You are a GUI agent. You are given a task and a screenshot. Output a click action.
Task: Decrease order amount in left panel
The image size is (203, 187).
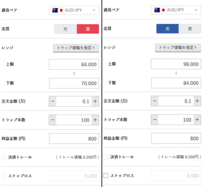pos(53,101)
